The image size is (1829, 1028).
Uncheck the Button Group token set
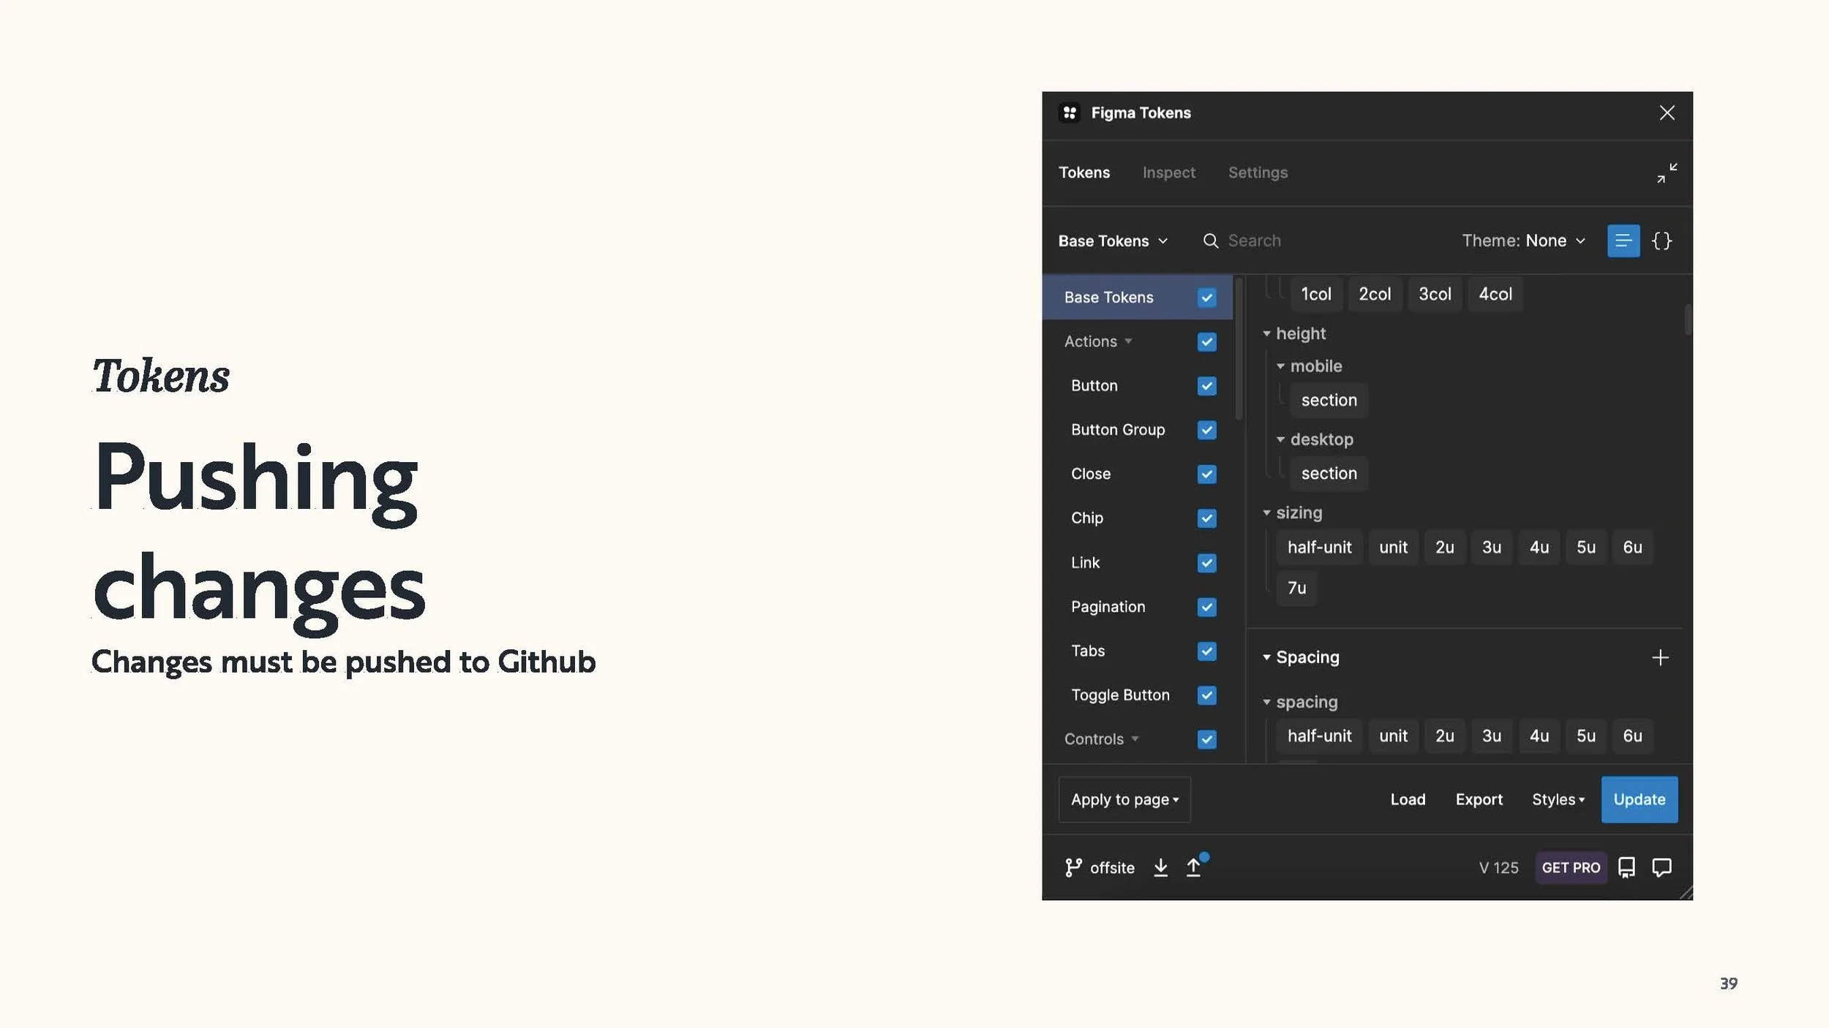click(x=1206, y=430)
